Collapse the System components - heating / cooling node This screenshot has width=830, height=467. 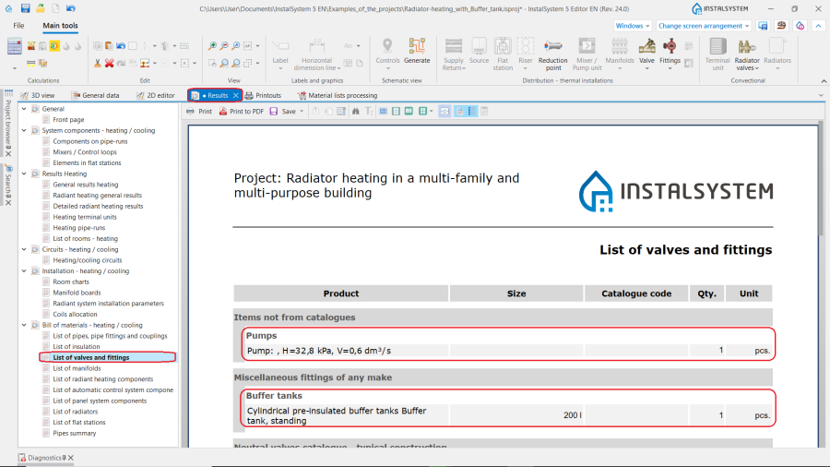point(24,130)
